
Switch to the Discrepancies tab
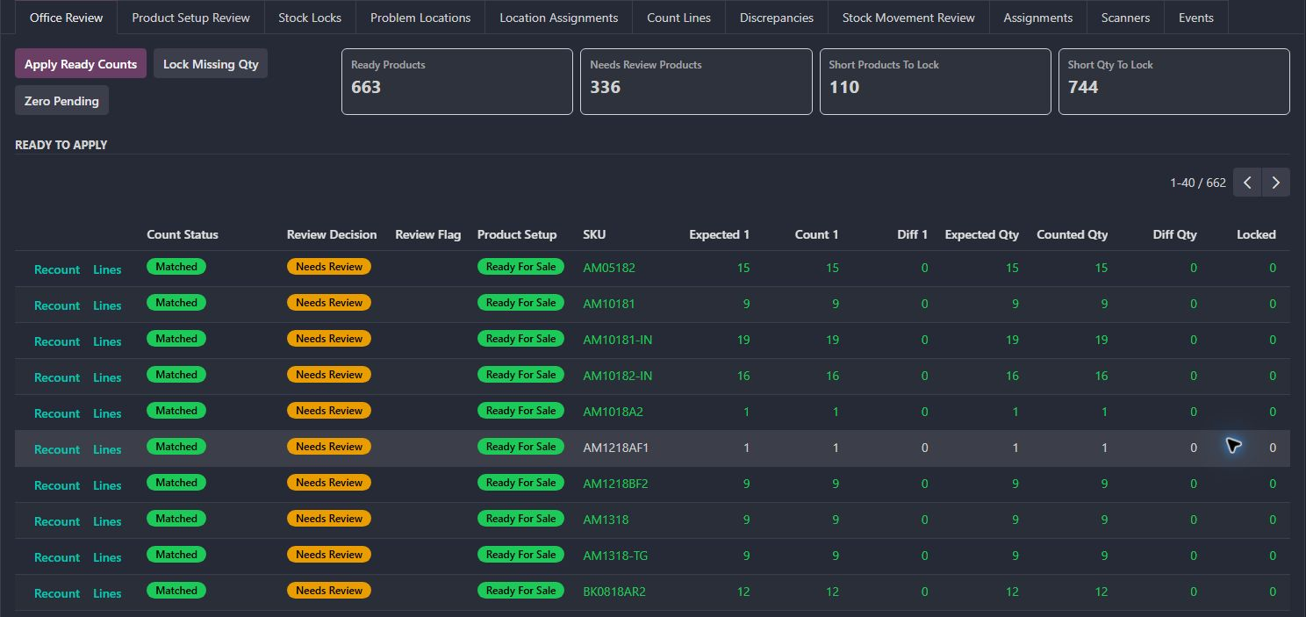pyautogui.click(x=777, y=18)
